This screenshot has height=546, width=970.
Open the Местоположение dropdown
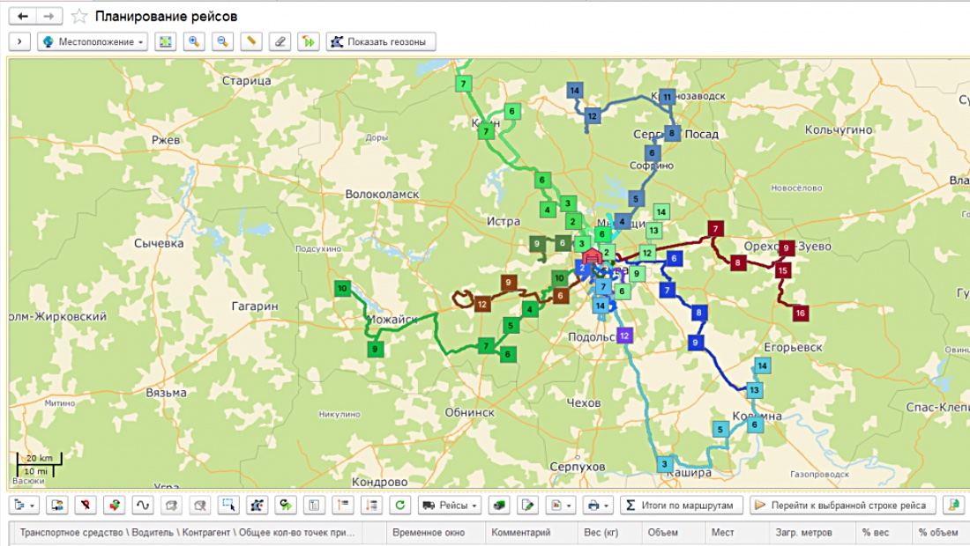tap(93, 41)
